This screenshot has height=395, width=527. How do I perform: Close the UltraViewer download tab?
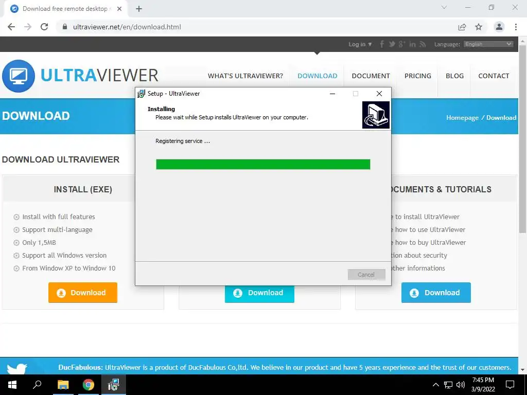click(119, 9)
